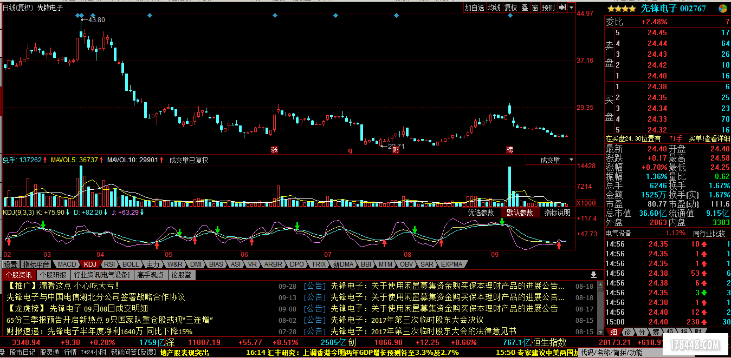Open the 个股研报 research tab
731x358 pixels.
[54, 275]
